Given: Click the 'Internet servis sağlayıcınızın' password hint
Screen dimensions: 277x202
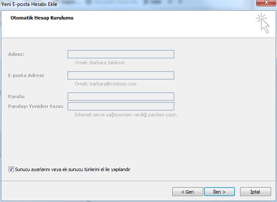Looking at the screenshot, I should click(126, 115).
